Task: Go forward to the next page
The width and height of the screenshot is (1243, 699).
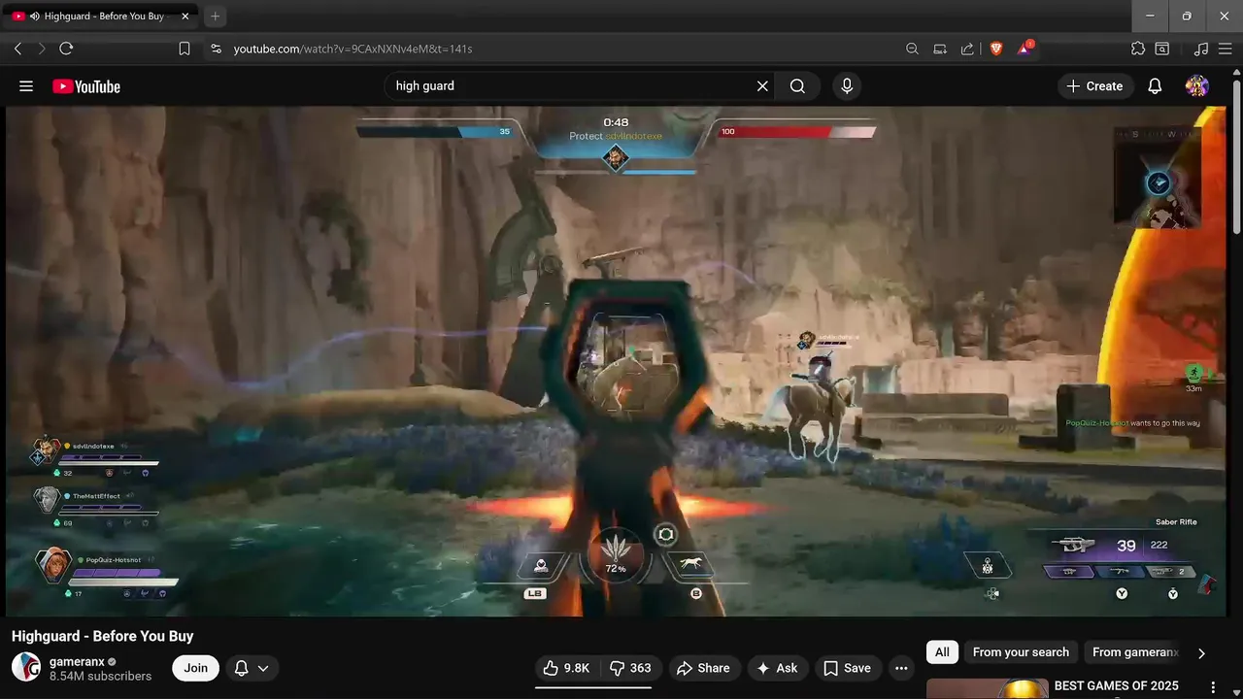Action: pyautogui.click(x=42, y=49)
